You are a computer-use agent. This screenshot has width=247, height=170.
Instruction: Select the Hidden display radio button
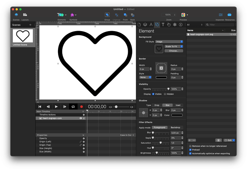click(x=165, y=94)
